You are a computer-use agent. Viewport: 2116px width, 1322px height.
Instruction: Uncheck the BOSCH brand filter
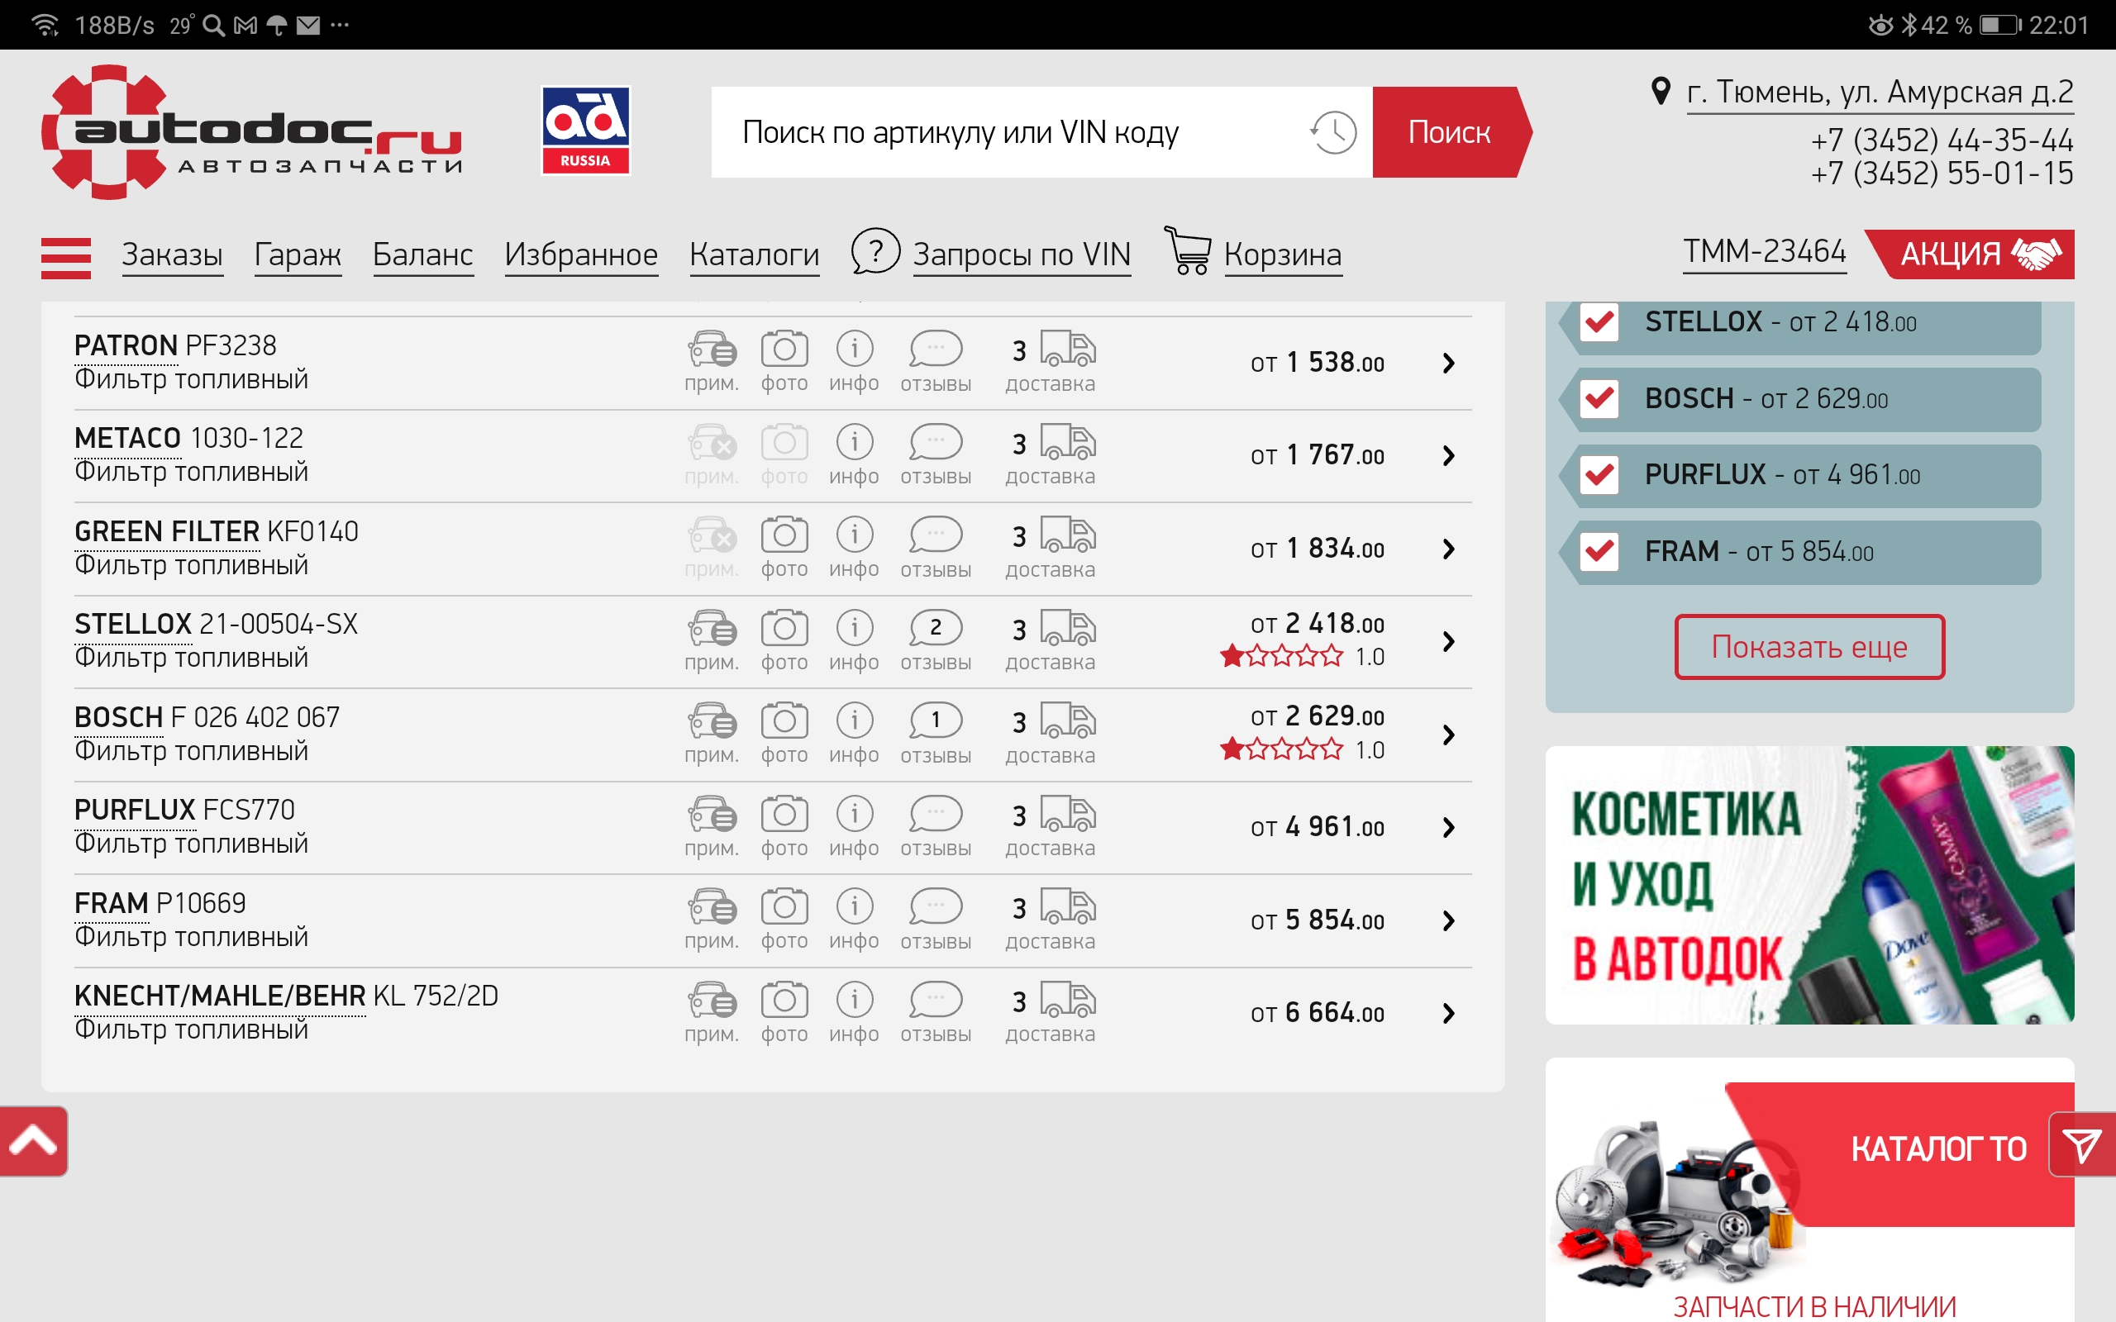click(1599, 399)
